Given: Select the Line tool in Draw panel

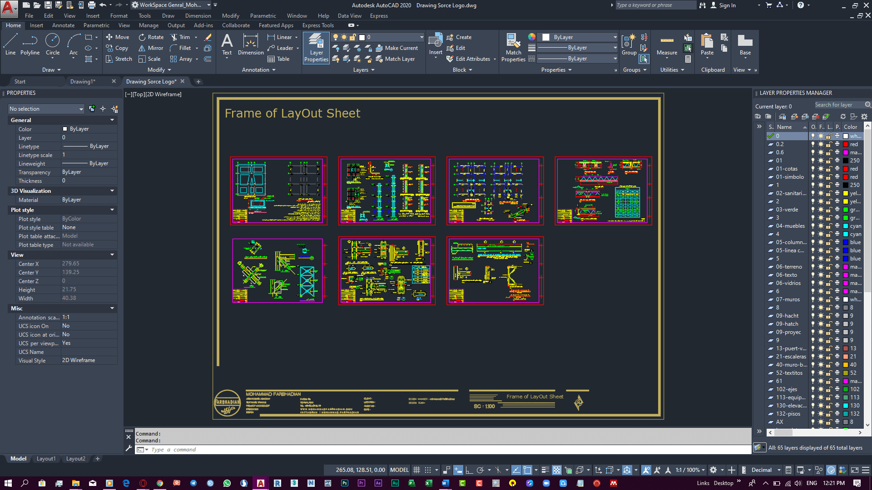Looking at the screenshot, I should (10, 45).
